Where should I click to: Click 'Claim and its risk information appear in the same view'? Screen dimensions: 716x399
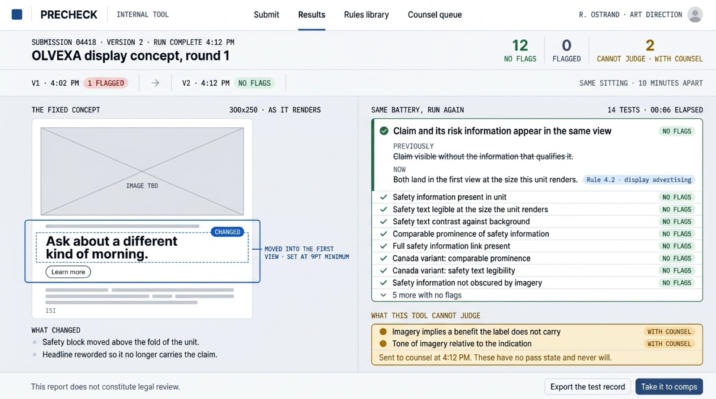(502, 131)
